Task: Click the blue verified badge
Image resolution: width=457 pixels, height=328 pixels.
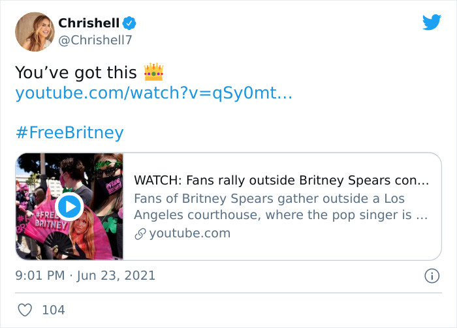Action: tap(129, 23)
